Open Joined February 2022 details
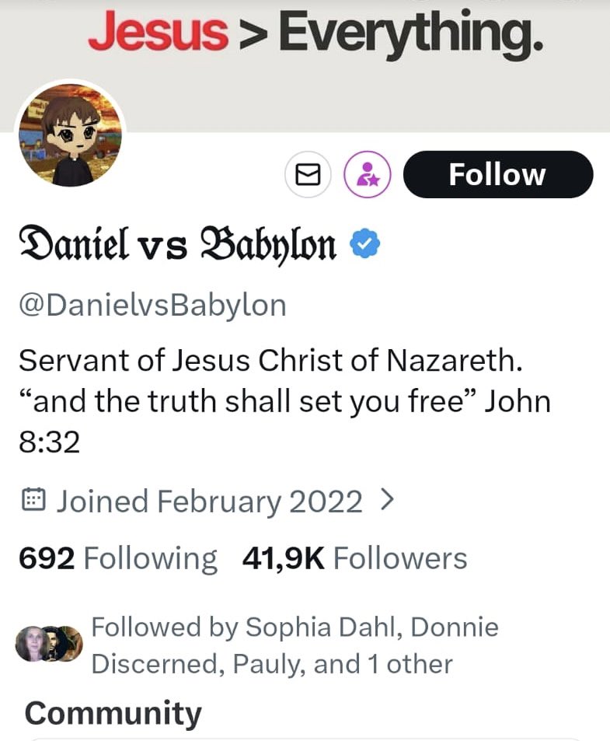610x741 pixels. [207, 501]
